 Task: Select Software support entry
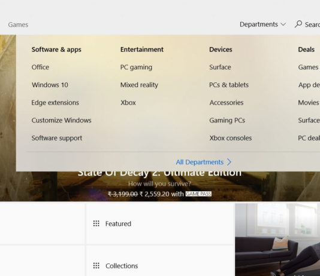tap(57, 138)
